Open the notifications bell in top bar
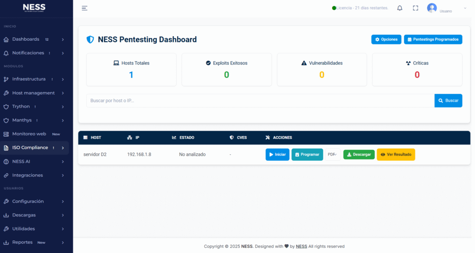The height and width of the screenshot is (253, 475). 399,8
